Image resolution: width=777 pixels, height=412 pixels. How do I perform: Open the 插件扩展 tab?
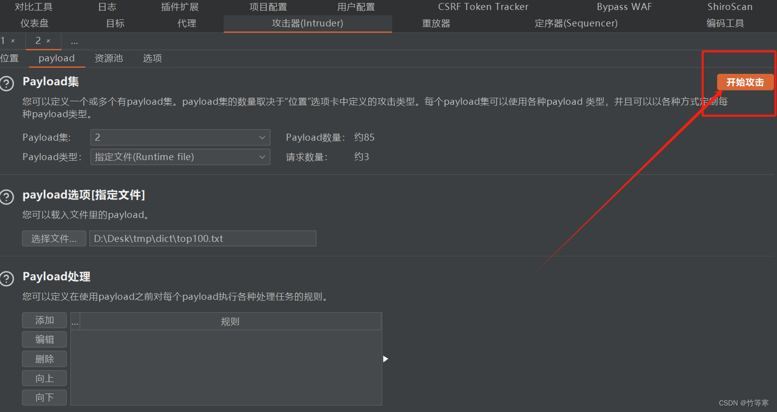pos(180,7)
